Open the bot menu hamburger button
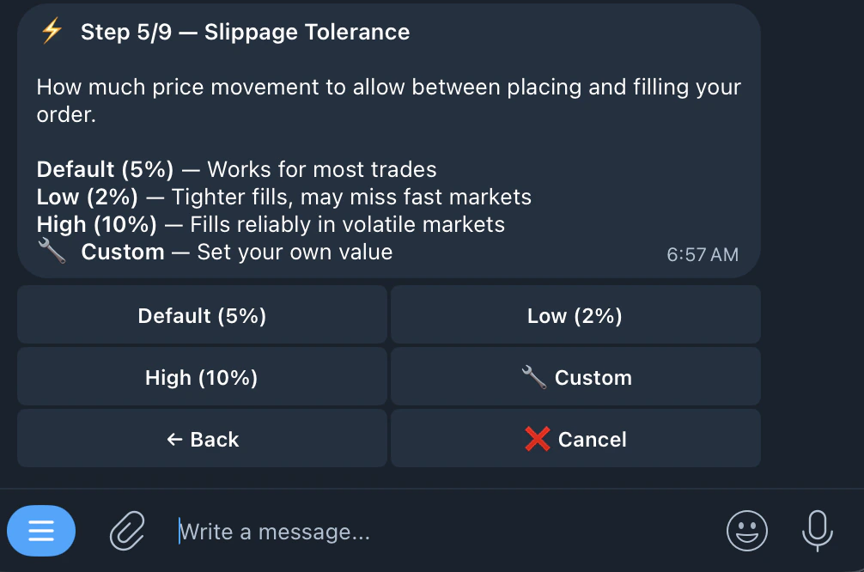 [41, 531]
